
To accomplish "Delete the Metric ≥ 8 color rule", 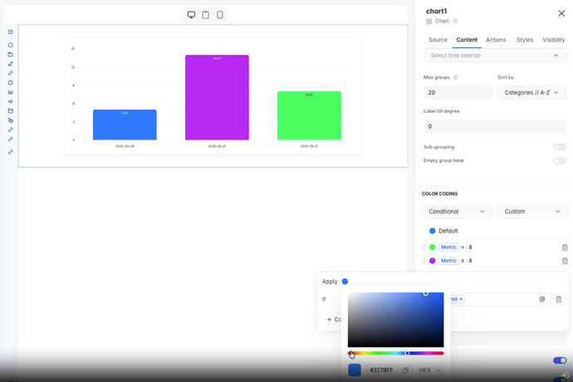I will (x=565, y=261).
